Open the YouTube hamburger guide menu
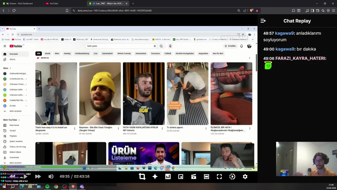Image resolution: width=337 pixels, height=190 pixels. tap(5, 46)
